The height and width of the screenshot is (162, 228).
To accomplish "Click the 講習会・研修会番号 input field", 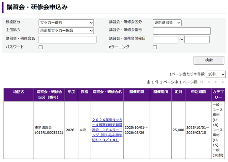I will [x=181, y=31].
